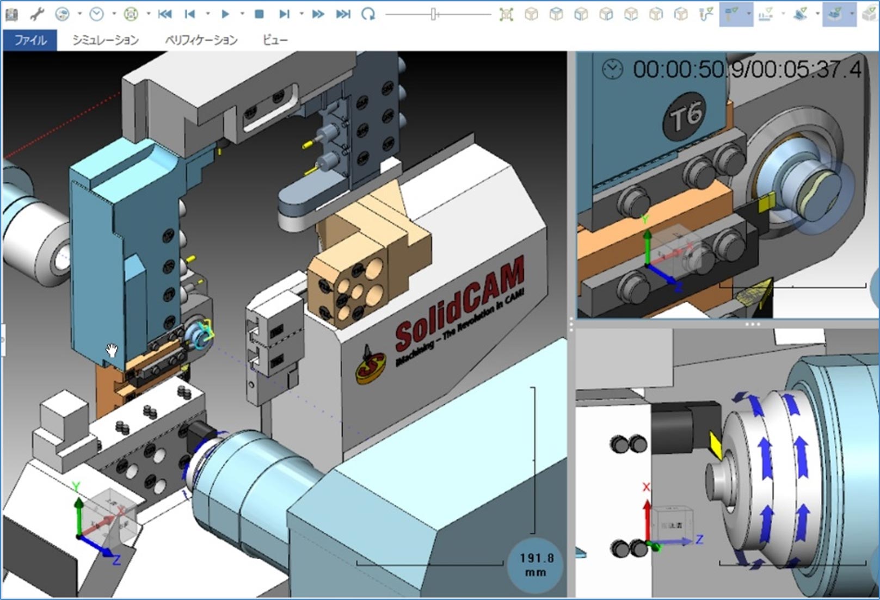The image size is (880, 600).
Task: Switch to the ベリフィケーション tab
Action: click(x=201, y=40)
